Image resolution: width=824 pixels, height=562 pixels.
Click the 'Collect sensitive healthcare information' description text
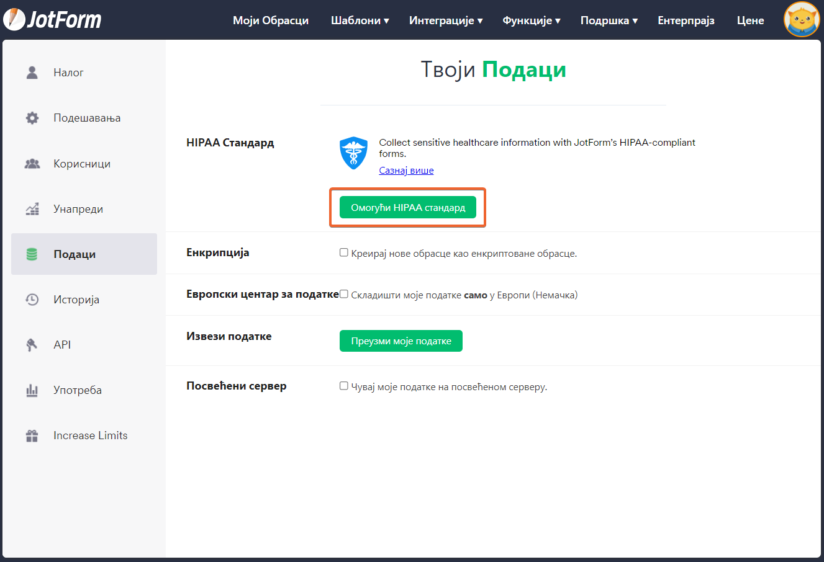click(537, 148)
